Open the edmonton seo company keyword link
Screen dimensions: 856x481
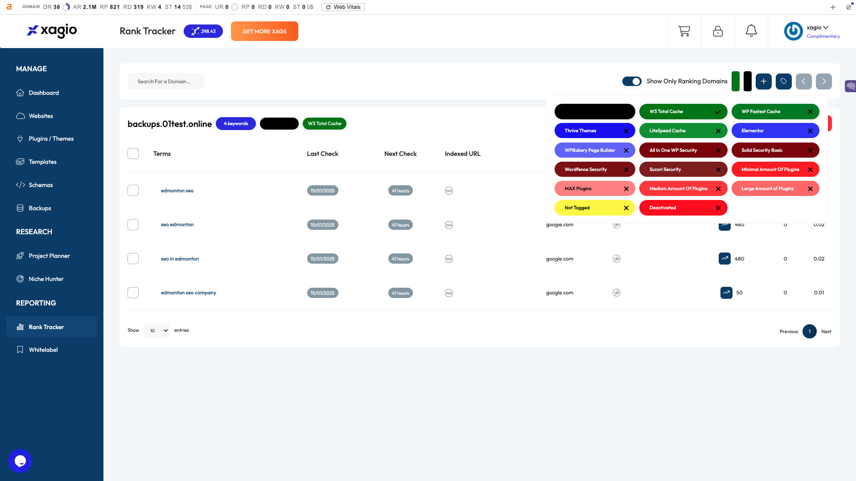point(188,293)
